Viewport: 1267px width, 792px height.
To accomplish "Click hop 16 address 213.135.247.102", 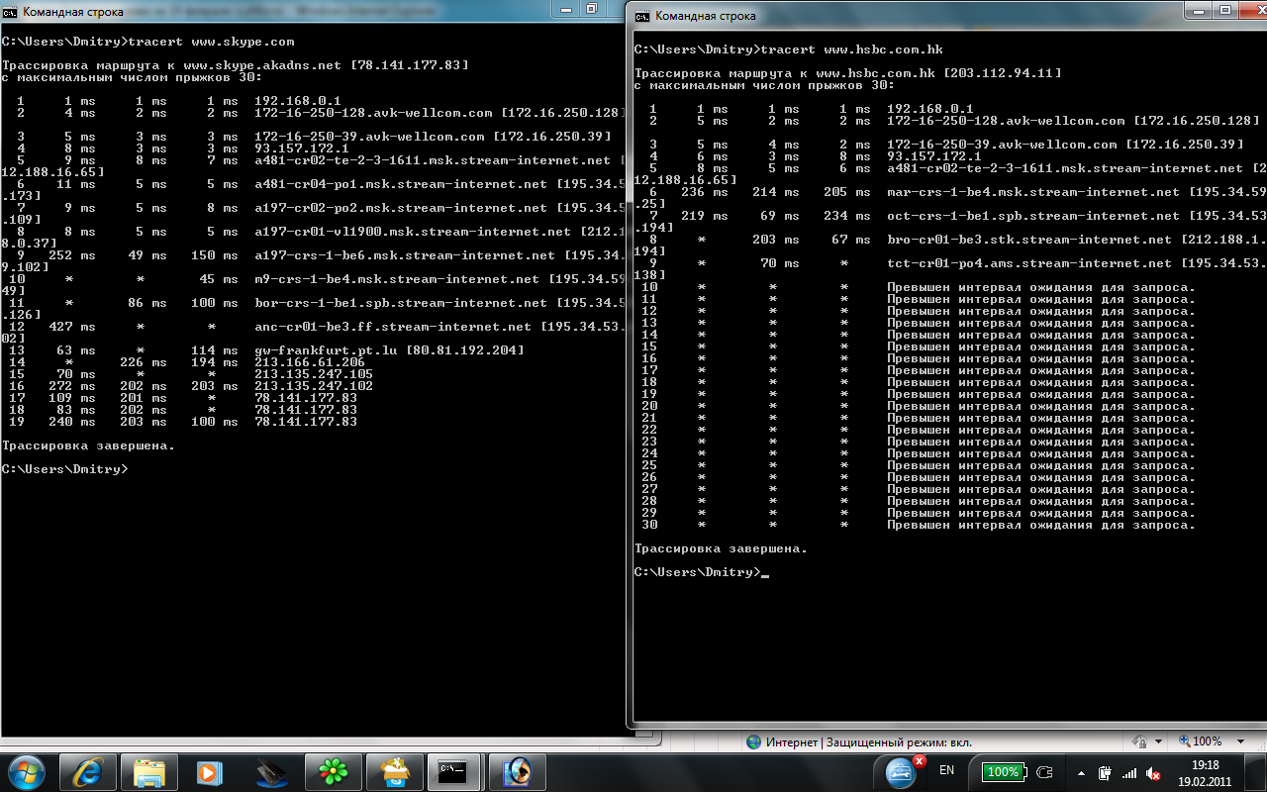I will click(x=314, y=386).
